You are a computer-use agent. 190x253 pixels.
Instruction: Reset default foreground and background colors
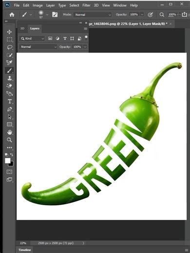6,154
